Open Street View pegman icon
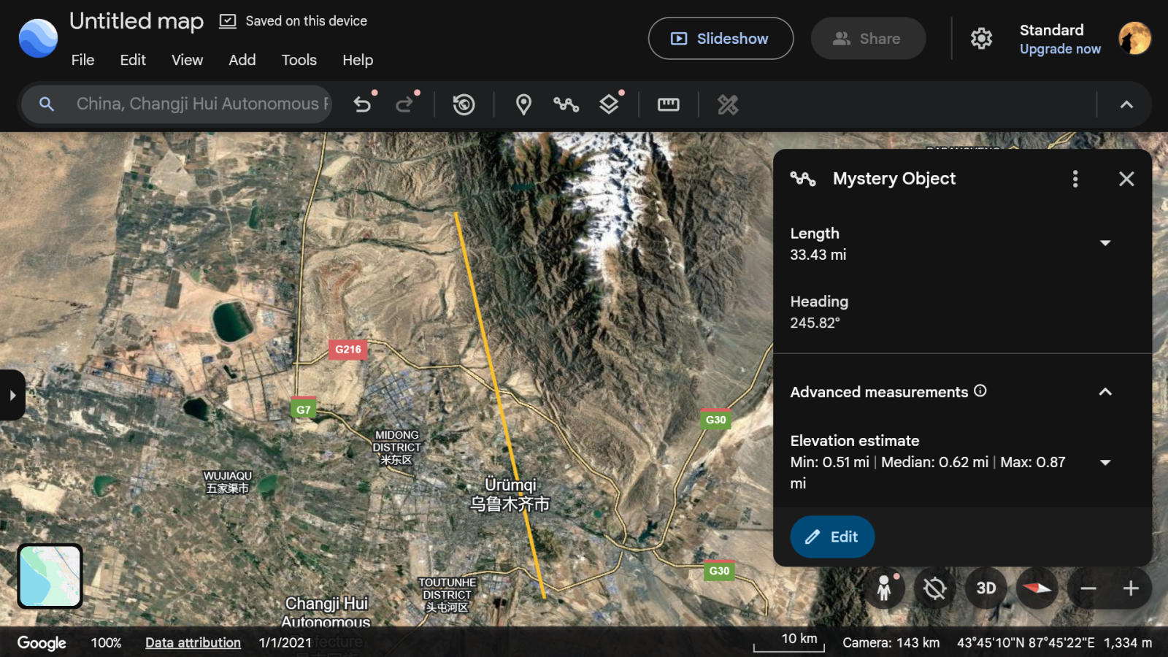 884,588
